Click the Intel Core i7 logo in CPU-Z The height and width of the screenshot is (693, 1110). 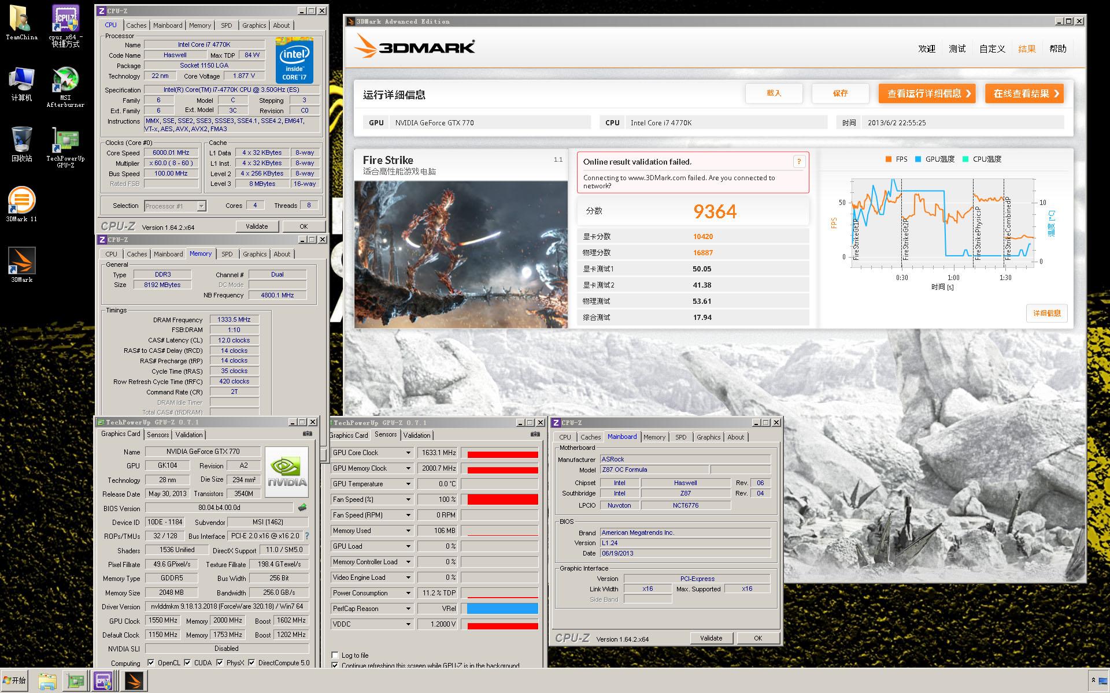tap(294, 61)
